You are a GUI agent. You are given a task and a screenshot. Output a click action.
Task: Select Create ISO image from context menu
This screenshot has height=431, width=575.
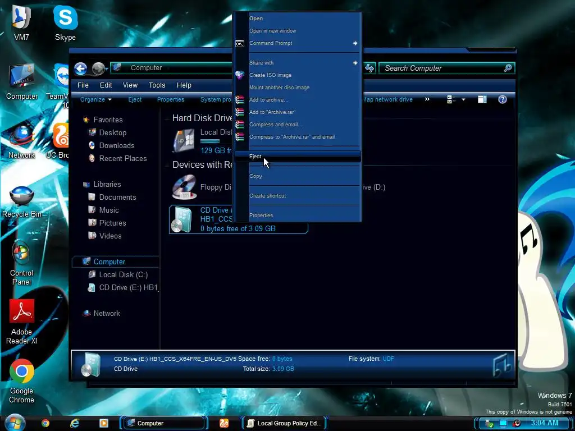(298, 75)
